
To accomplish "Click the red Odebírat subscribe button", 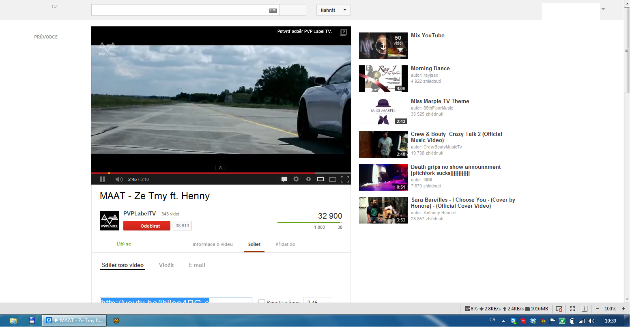I will coord(147,226).
